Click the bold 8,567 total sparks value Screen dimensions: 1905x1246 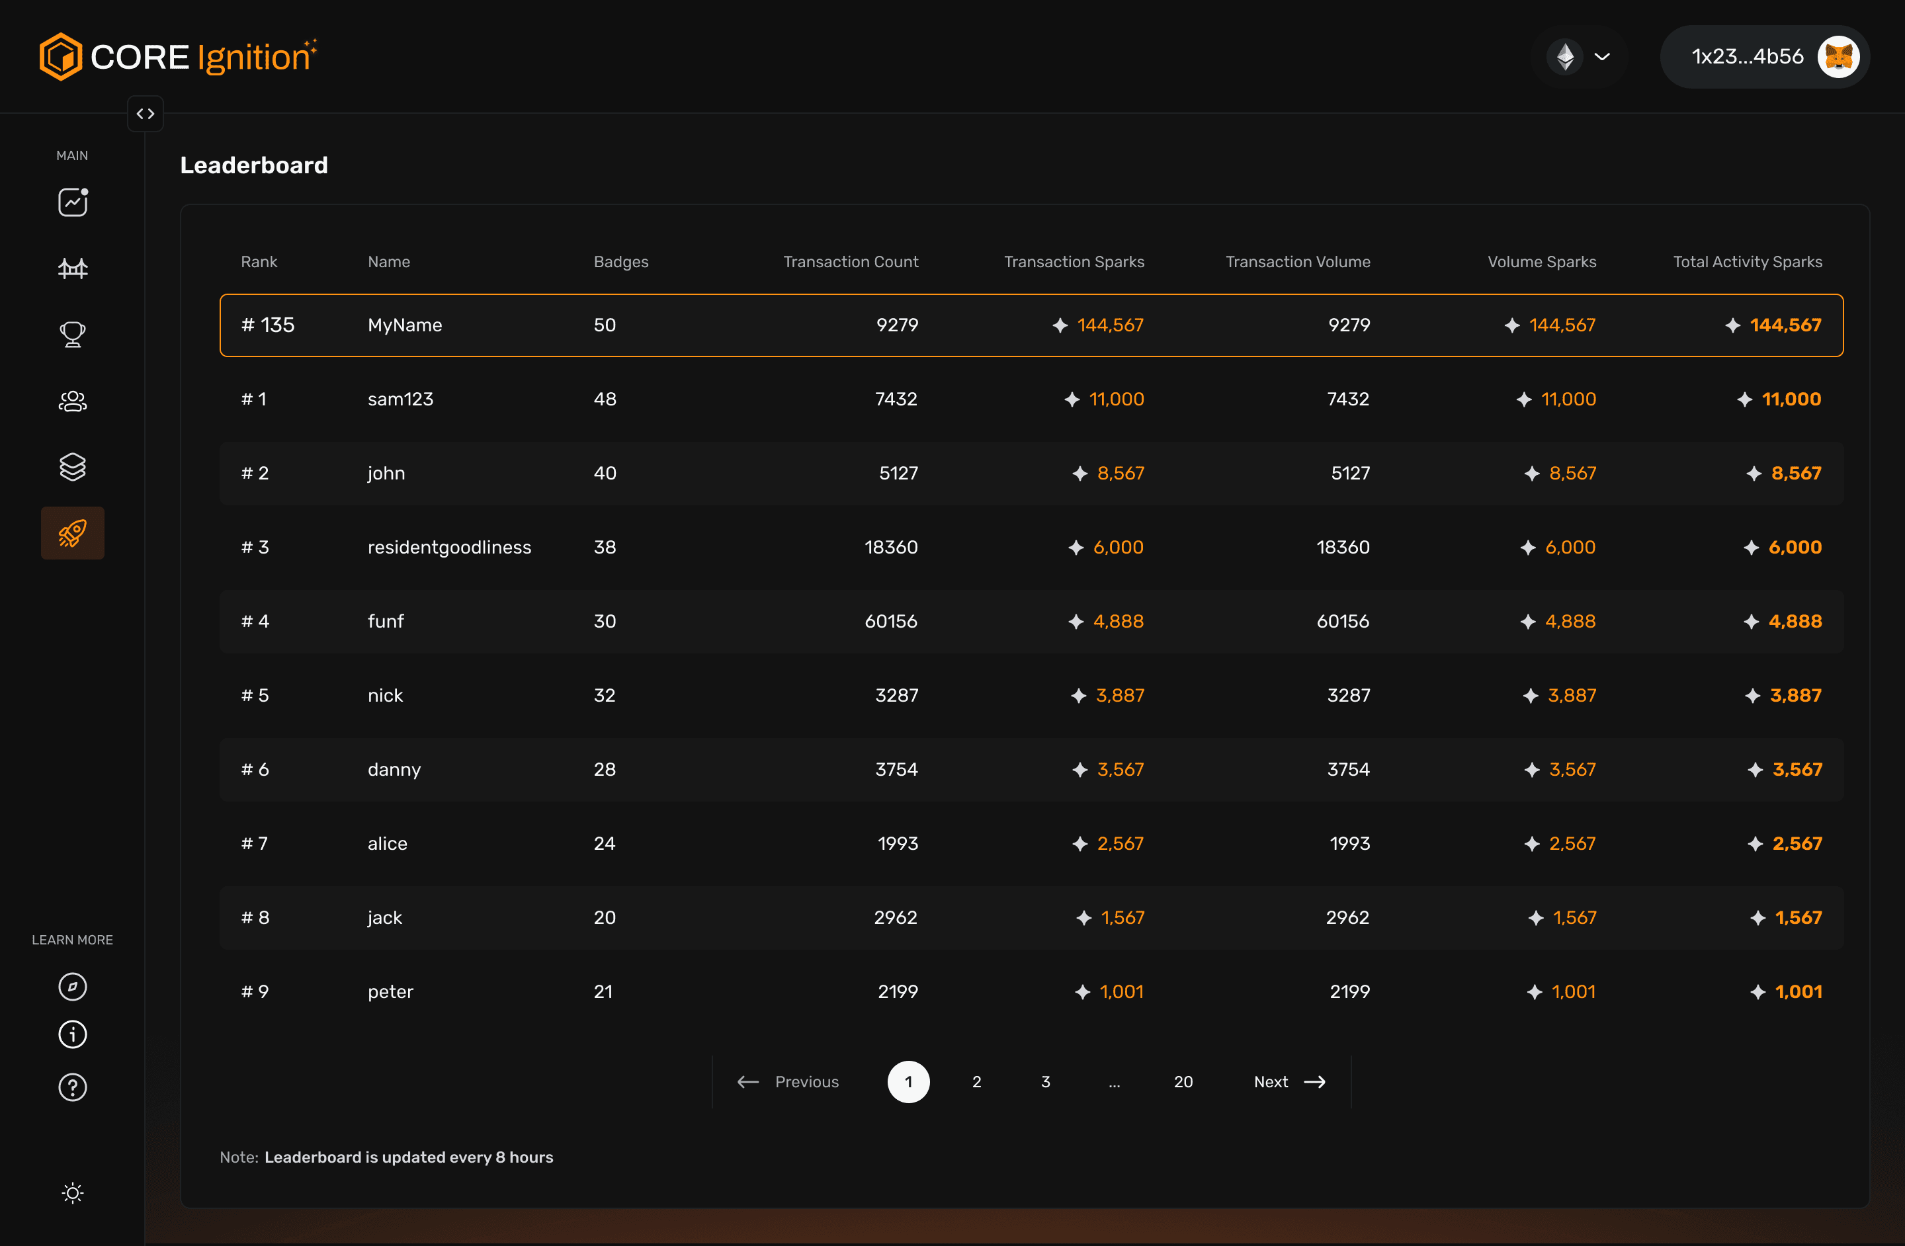coord(1796,473)
